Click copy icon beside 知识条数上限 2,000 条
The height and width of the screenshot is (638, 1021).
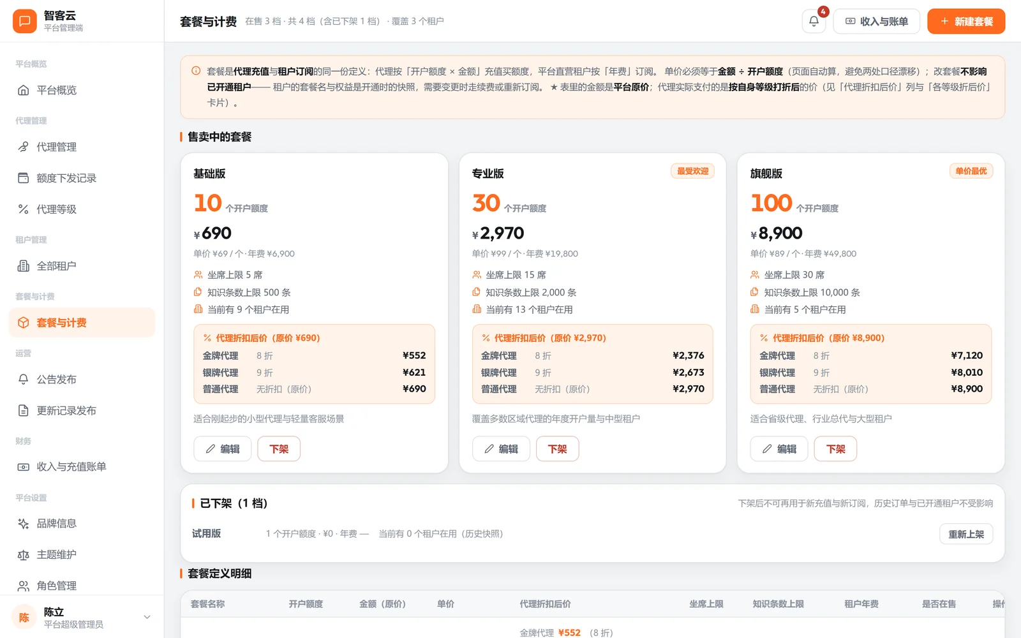(476, 292)
